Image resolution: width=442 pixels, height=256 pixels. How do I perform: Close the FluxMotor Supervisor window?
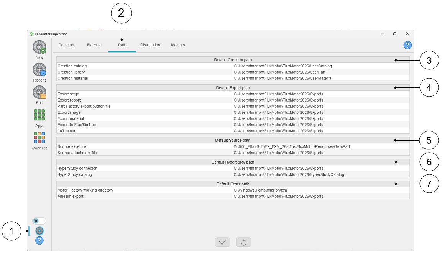[407, 34]
